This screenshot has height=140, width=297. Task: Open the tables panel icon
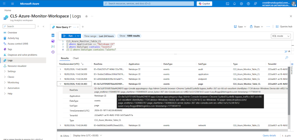53,35
